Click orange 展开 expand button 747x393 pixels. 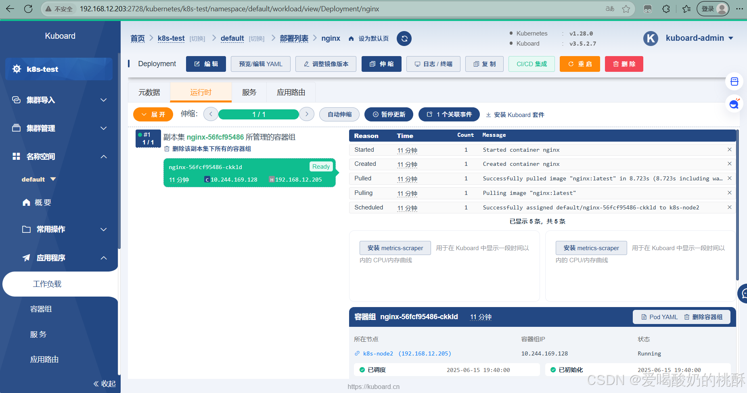pyautogui.click(x=153, y=115)
